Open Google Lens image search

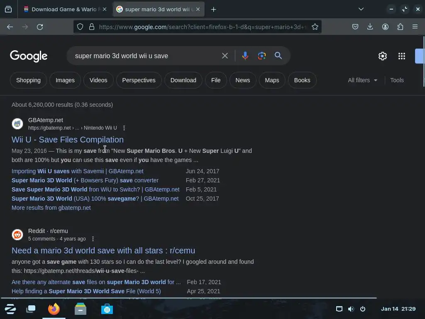click(x=261, y=56)
